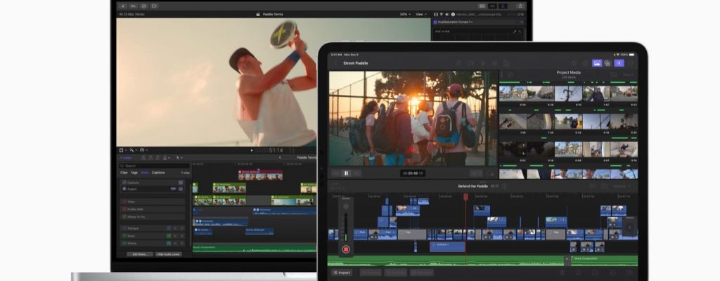
Task: Open the Tags tab in timeline index
Action: 134,172
